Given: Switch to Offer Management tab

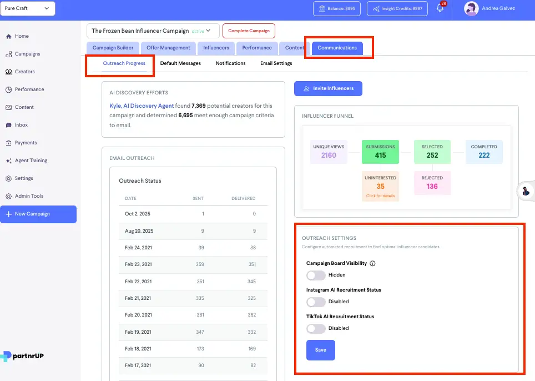Looking at the screenshot, I should (168, 48).
